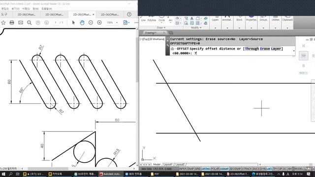Expand the Properties ribbon panel

[x=252, y=28]
